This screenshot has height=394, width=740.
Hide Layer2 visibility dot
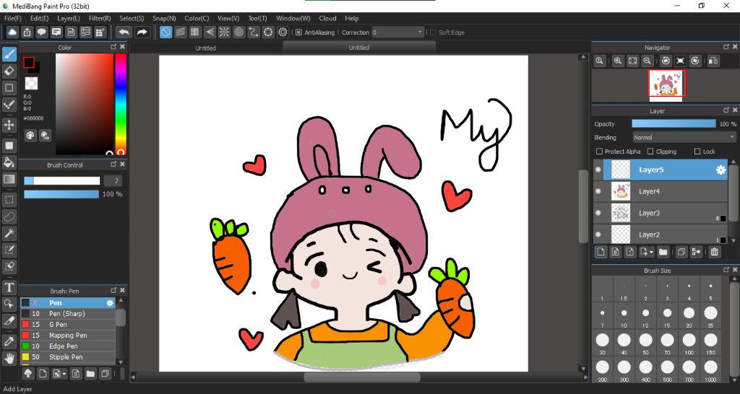point(598,235)
